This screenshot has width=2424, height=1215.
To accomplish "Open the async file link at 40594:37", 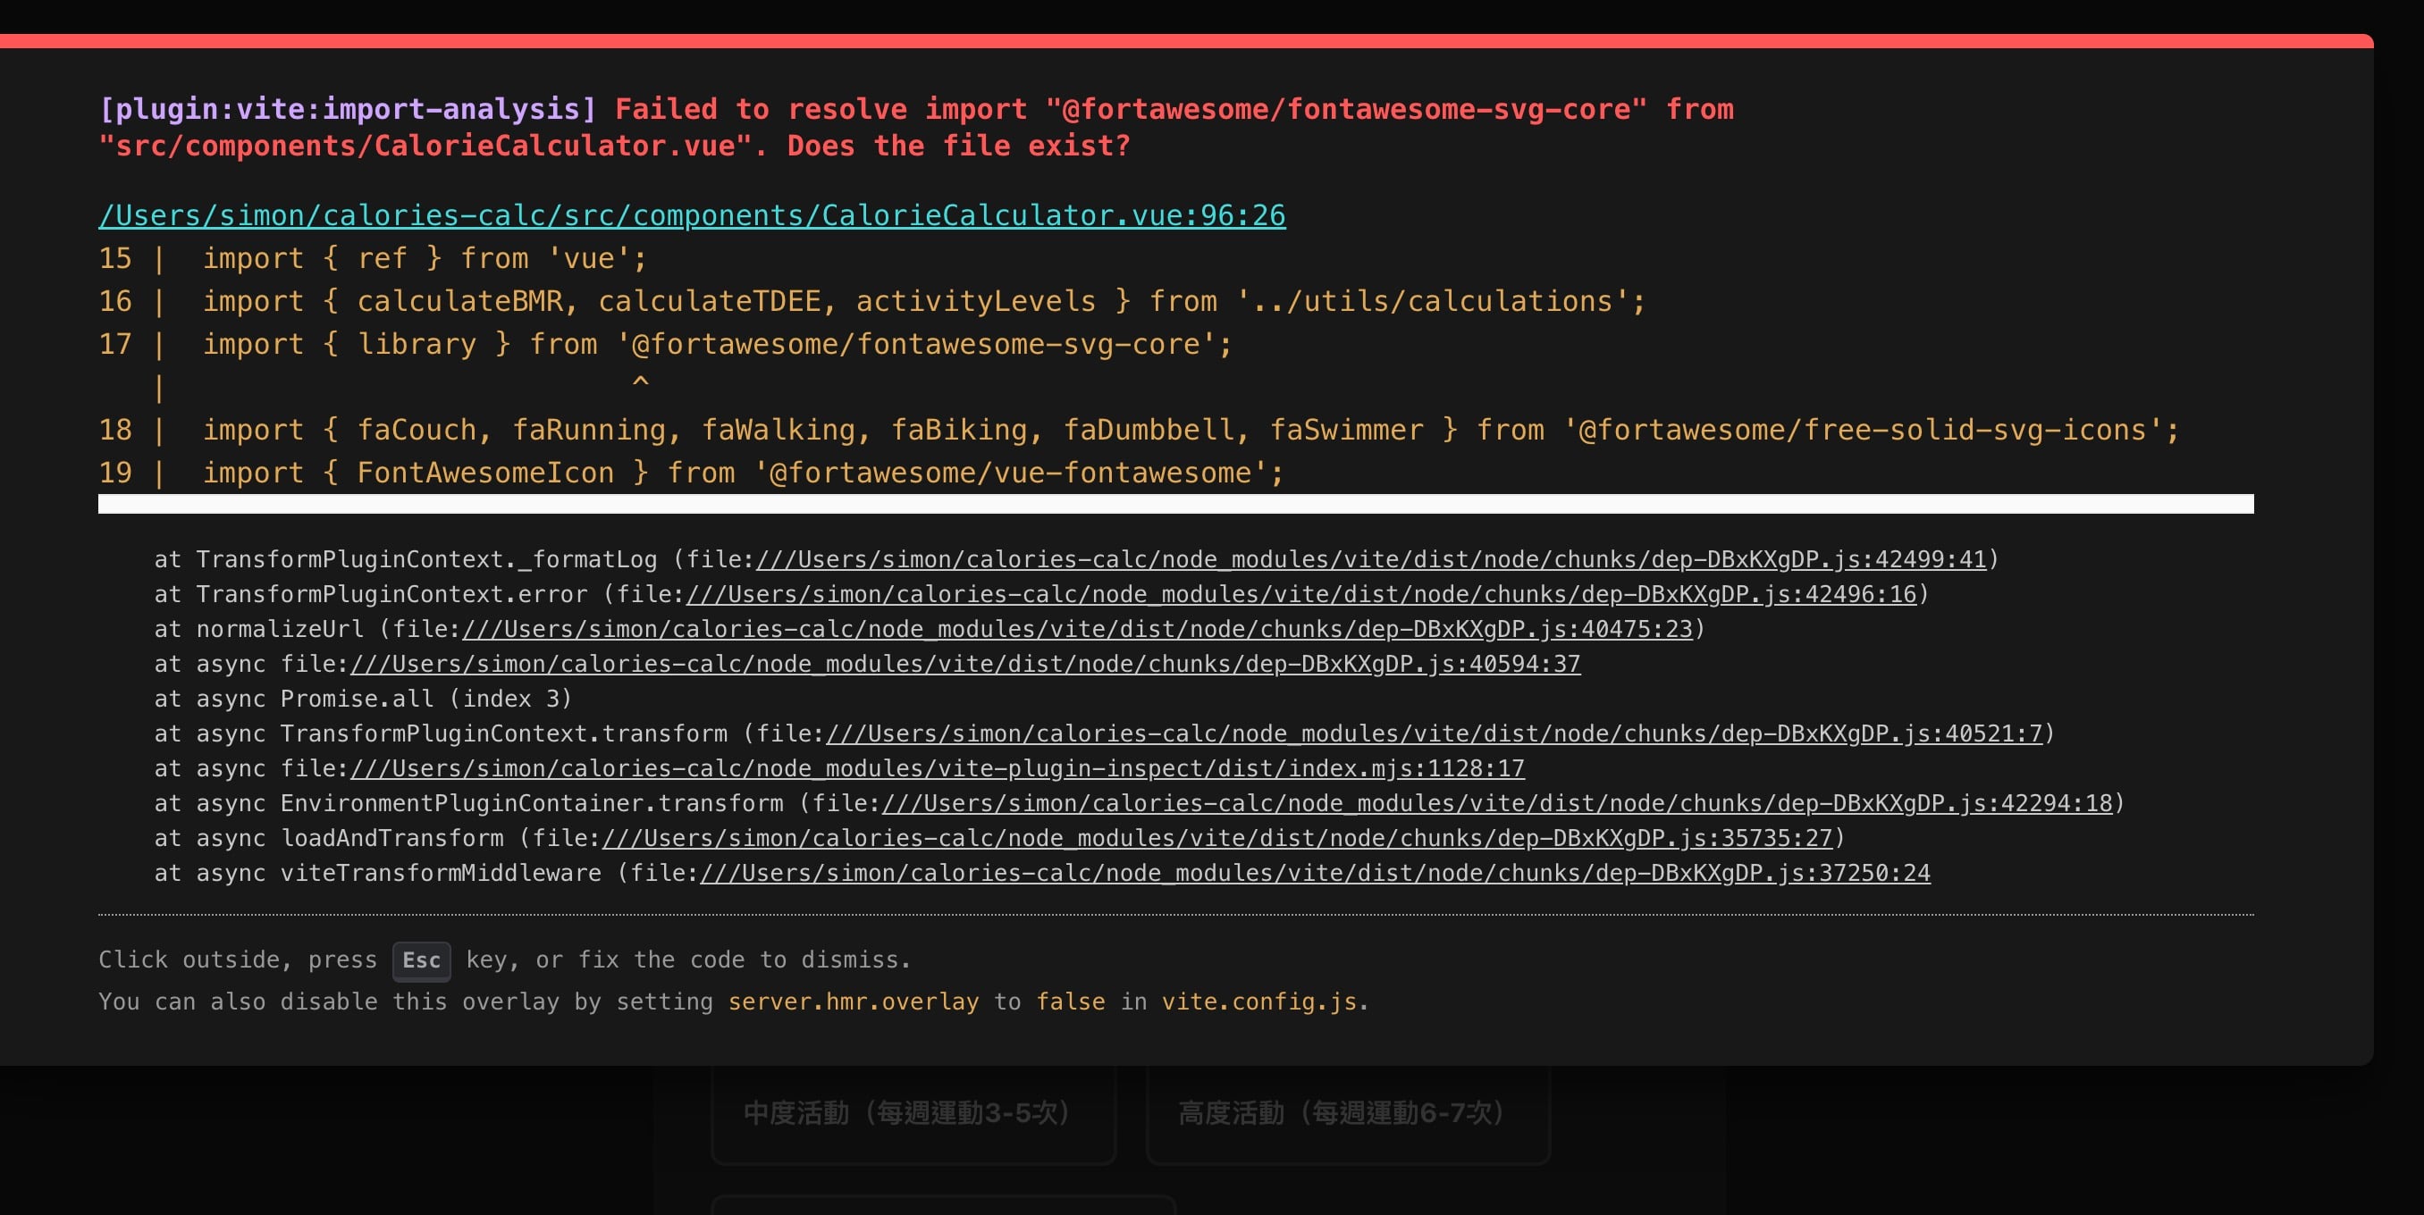I will tap(964, 664).
